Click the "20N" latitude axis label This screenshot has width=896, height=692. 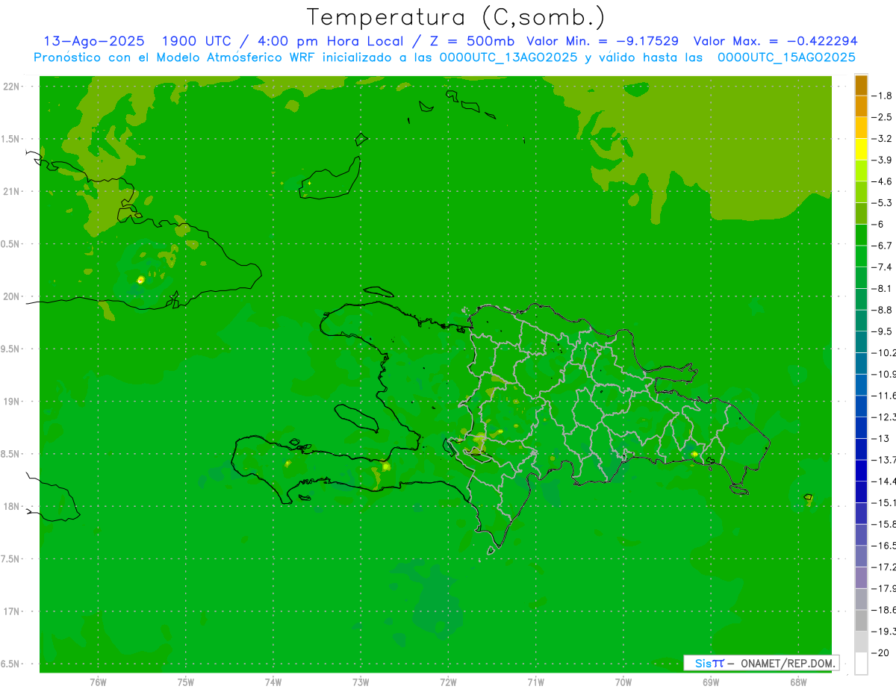(13, 297)
